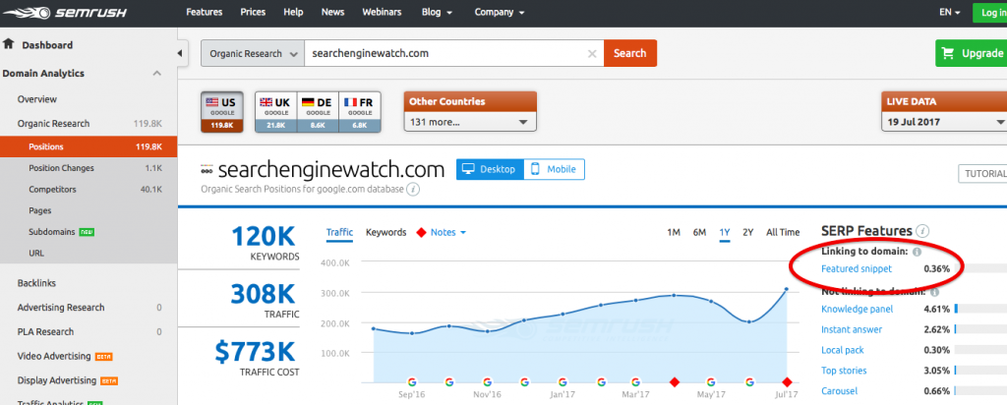Open Help in the top menu
Image resolution: width=1007 pixels, height=405 pixels.
pos(293,12)
